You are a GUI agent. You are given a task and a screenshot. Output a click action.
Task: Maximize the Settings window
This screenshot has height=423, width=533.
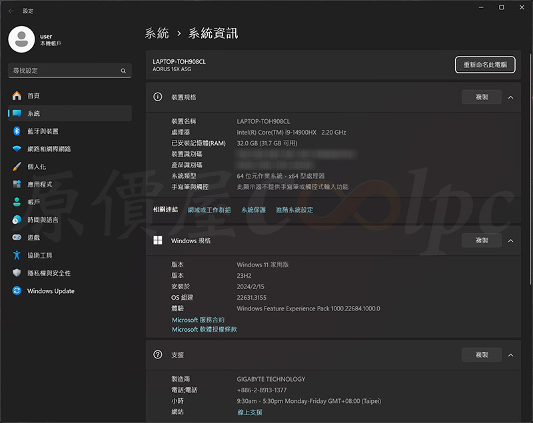502,7
